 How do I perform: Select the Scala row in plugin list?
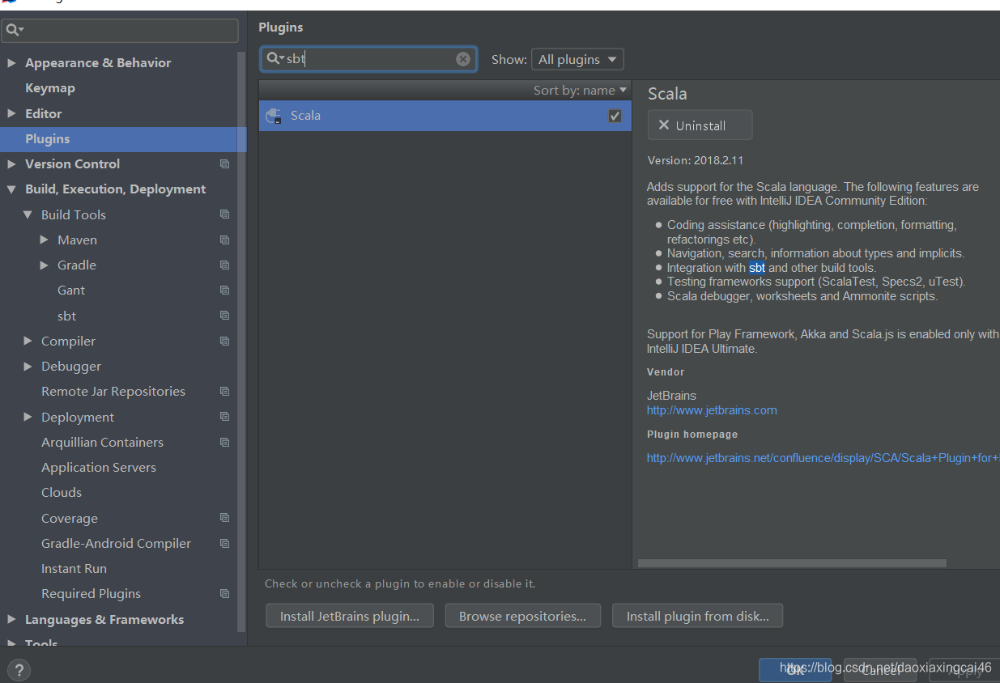445,116
